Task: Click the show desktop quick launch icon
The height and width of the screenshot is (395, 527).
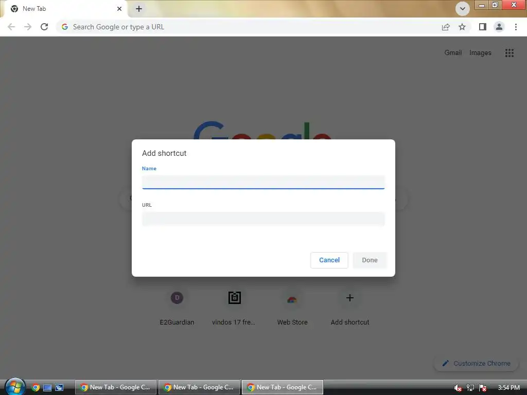Action: [x=47, y=388]
